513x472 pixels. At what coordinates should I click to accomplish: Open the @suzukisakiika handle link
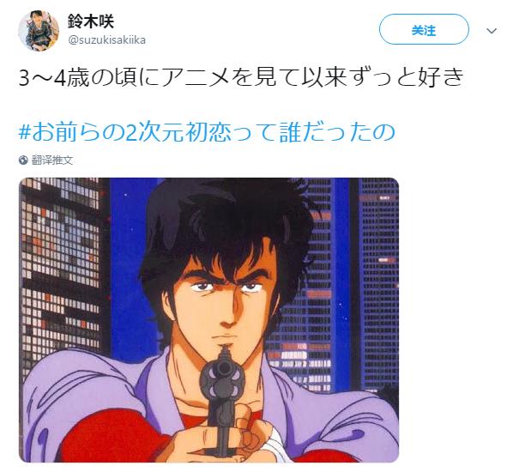106,40
